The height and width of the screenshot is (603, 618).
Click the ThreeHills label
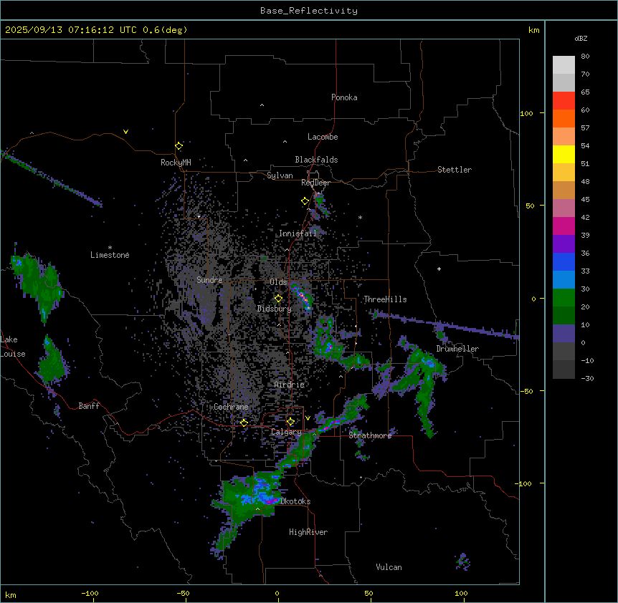[x=385, y=299]
